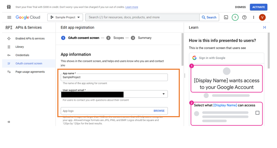Click the Learn more link
The image size is (277, 148).
(131, 7)
